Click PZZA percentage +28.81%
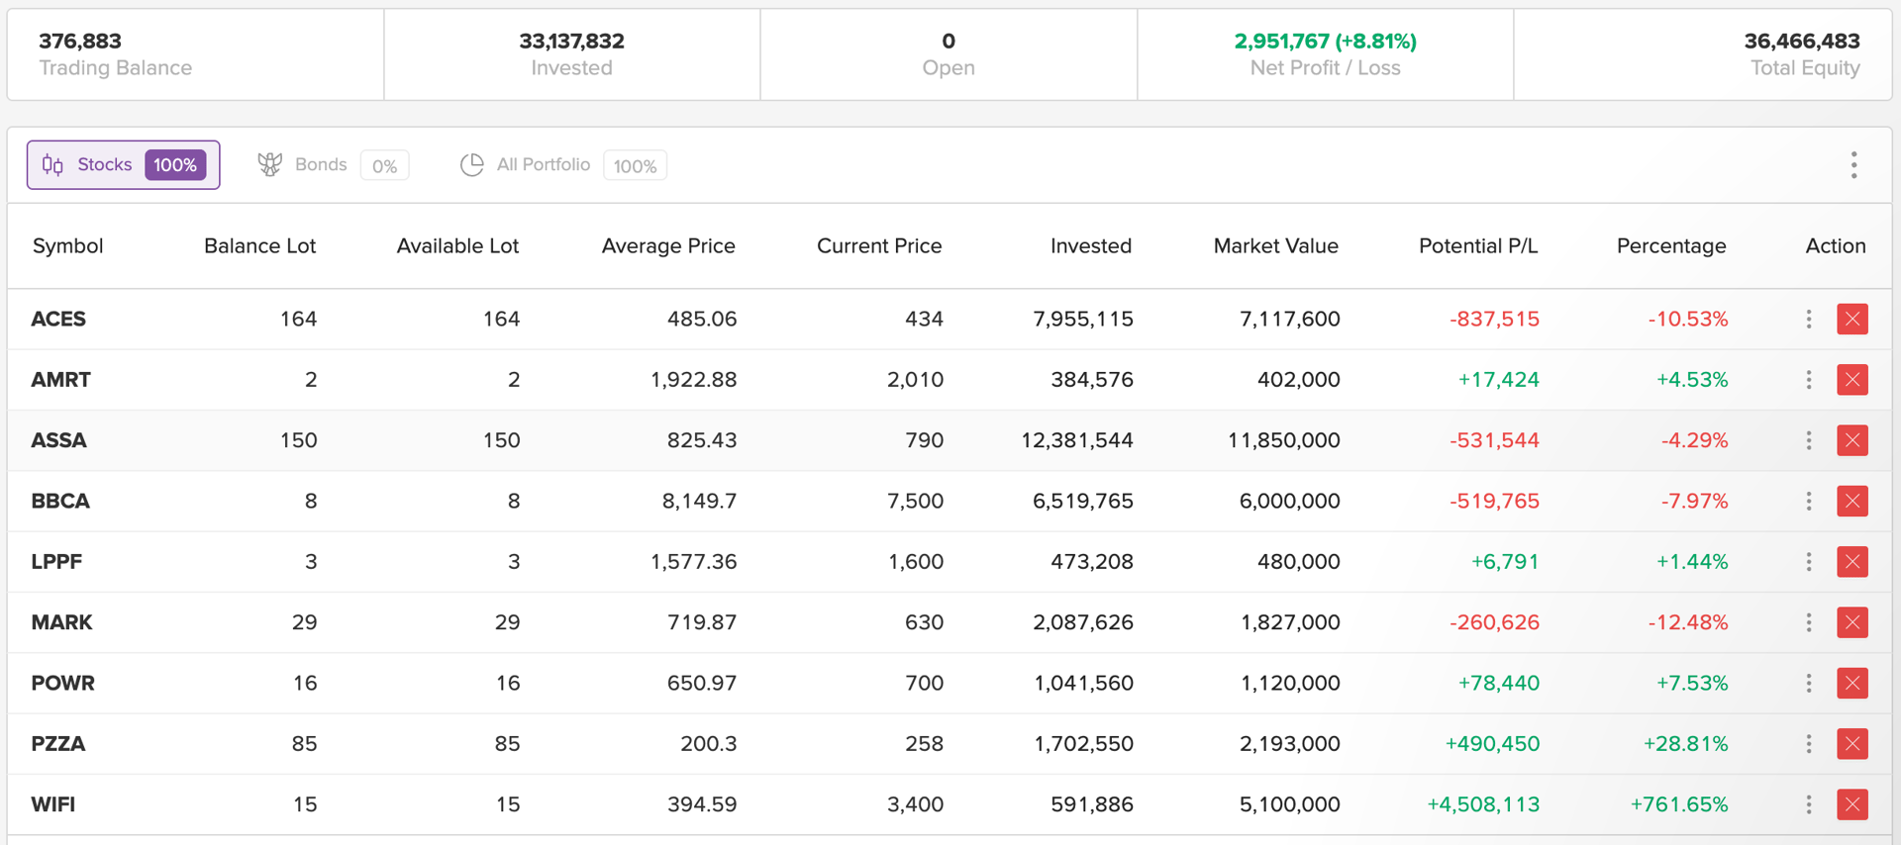This screenshot has height=845, width=1901. 1685,744
